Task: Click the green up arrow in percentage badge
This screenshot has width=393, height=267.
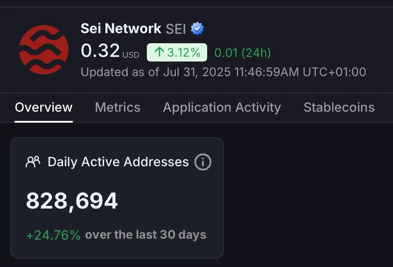Action: point(159,53)
